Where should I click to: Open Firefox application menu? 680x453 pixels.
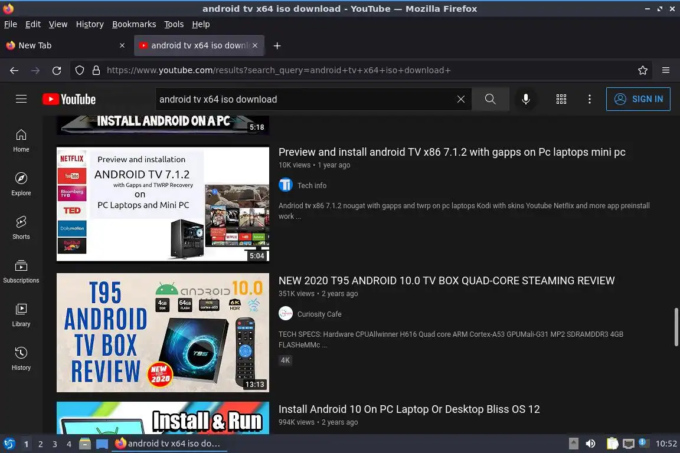(666, 70)
